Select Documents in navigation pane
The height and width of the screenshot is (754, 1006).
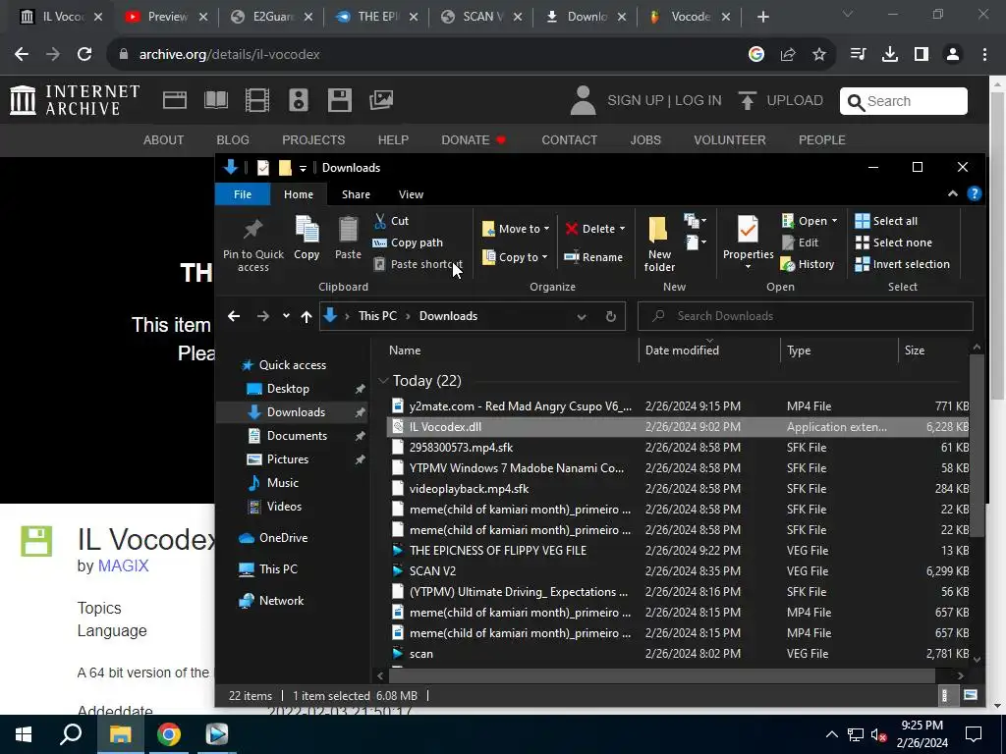297,435
